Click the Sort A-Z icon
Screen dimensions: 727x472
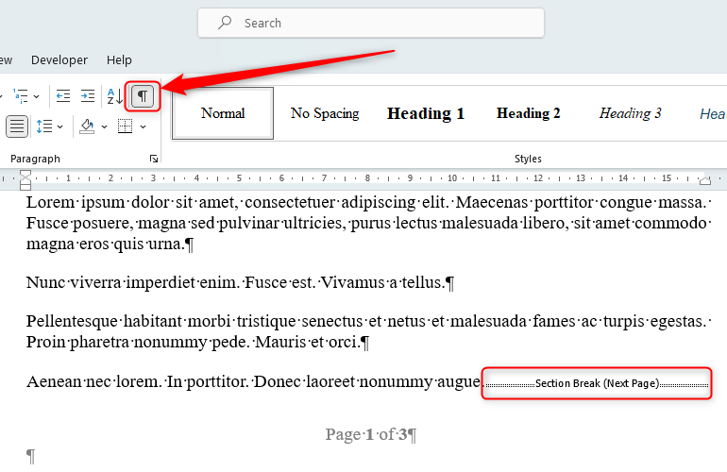tap(114, 96)
